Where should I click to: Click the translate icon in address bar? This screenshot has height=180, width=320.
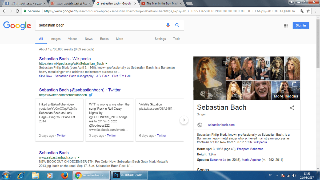click(302, 11)
